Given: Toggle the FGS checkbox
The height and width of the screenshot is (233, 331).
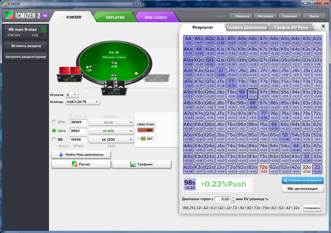Looking at the screenshot, I should click(42, 35).
